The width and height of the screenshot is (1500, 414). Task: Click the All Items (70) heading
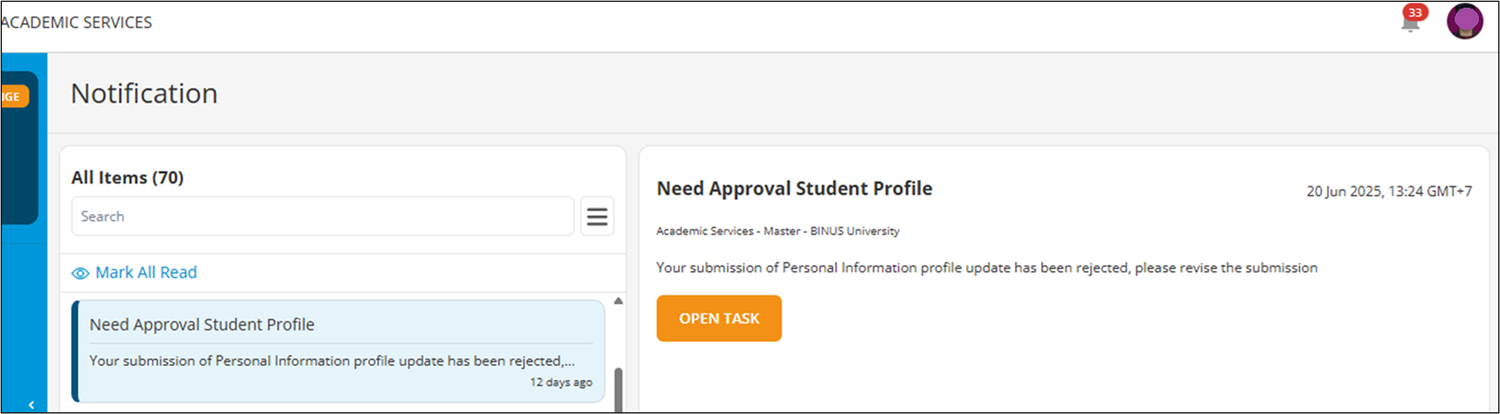click(128, 178)
